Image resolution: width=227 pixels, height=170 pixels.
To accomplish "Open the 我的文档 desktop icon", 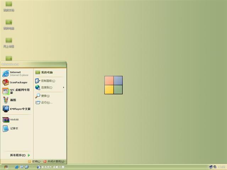I will [9, 6].
